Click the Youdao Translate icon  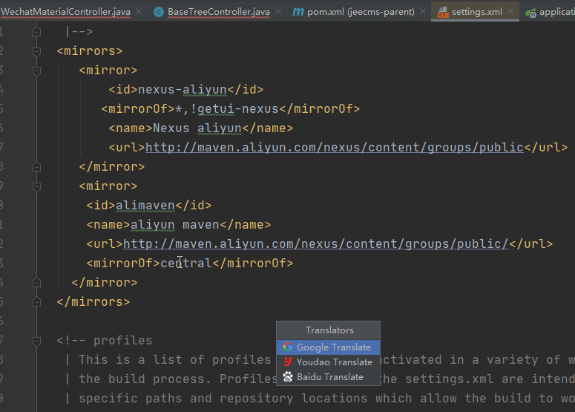(x=288, y=362)
